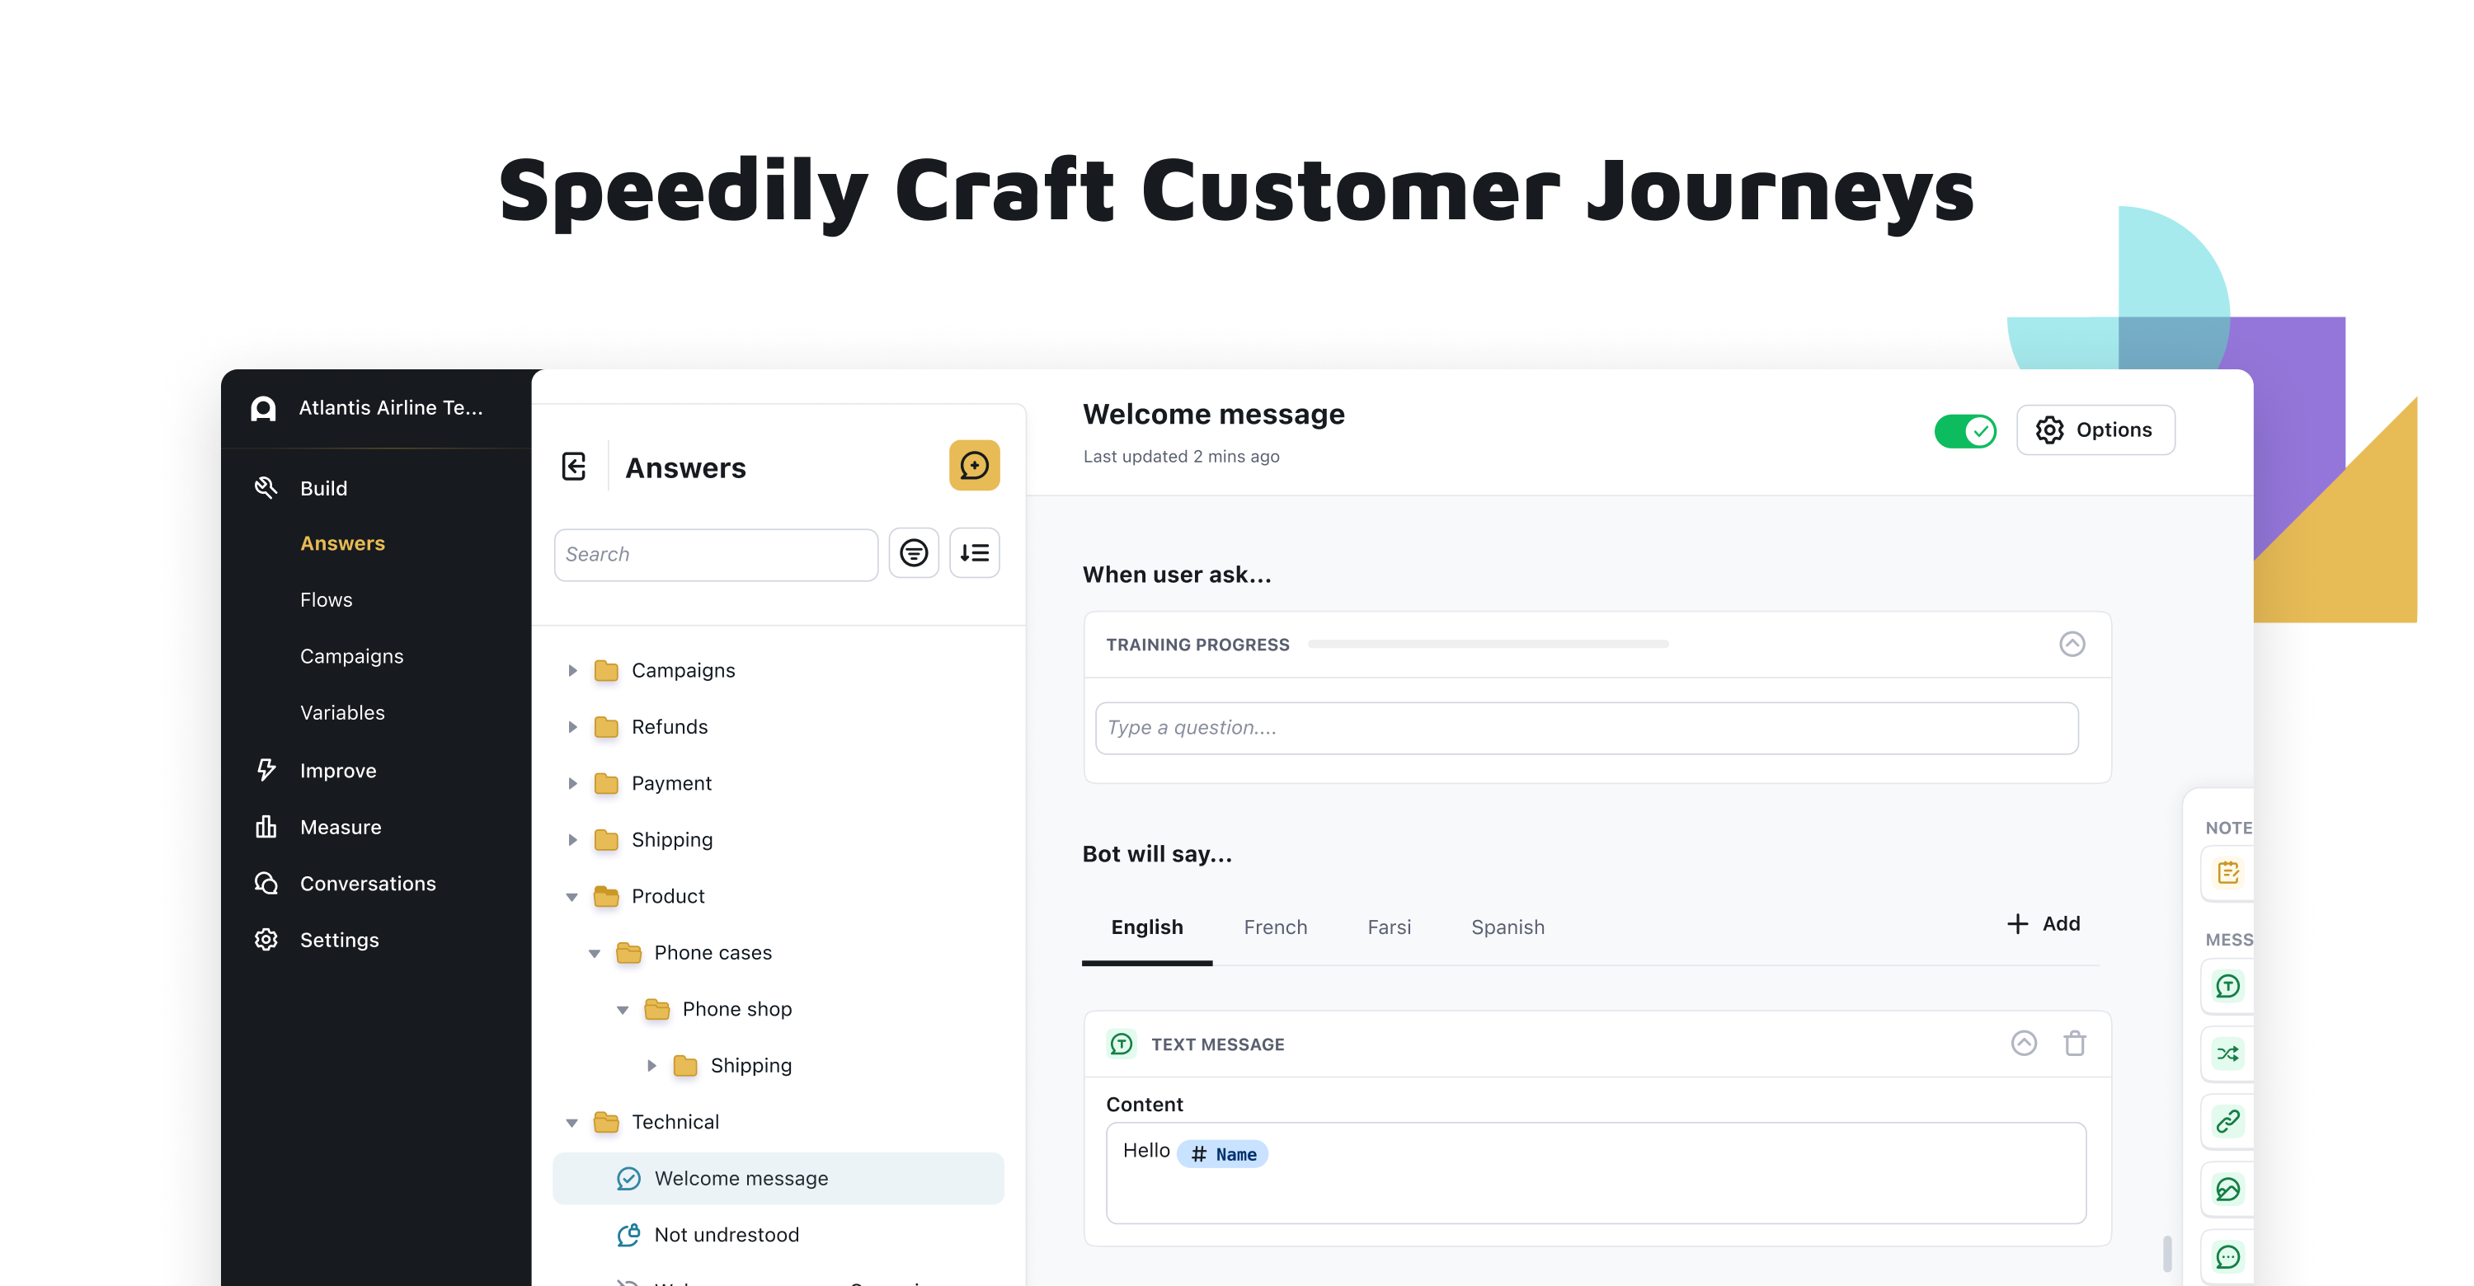
Task: Switch to the French language tab
Action: [1274, 927]
